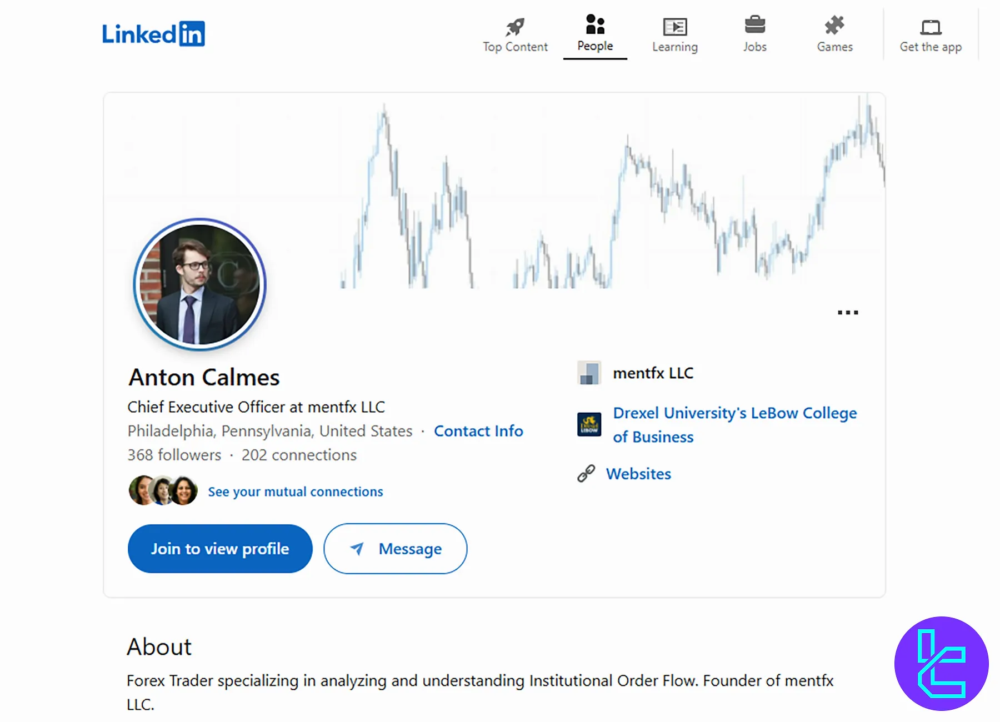
Task: Click the Join to view profile button
Action: (x=220, y=549)
